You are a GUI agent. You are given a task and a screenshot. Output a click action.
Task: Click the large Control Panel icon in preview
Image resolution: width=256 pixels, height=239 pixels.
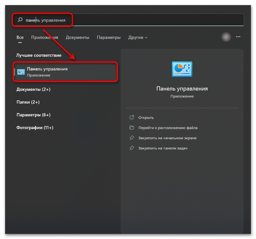pyautogui.click(x=182, y=69)
